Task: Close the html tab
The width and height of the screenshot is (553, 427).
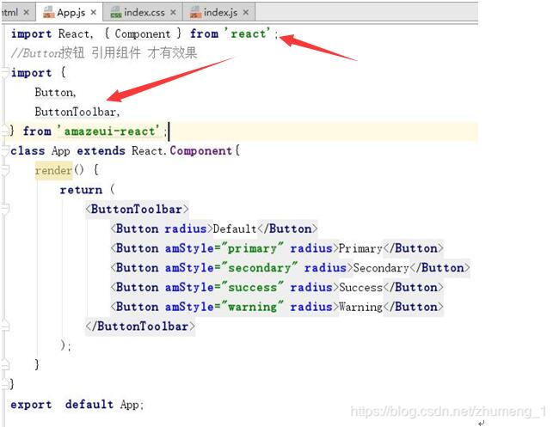Action: pyautogui.click(x=27, y=13)
